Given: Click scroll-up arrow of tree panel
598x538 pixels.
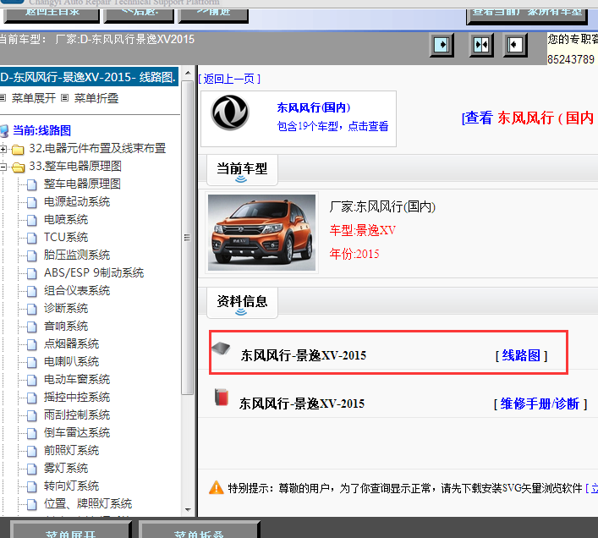Looking at the screenshot, I should pyautogui.click(x=188, y=73).
